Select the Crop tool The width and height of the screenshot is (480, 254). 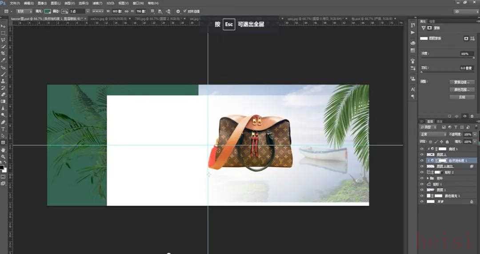tap(3, 53)
